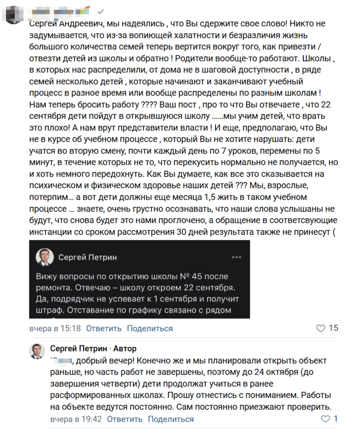The width and height of the screenshot is (351, 430).
Task: Click the like count 15 on the first comment
Action: pos(334,328)
